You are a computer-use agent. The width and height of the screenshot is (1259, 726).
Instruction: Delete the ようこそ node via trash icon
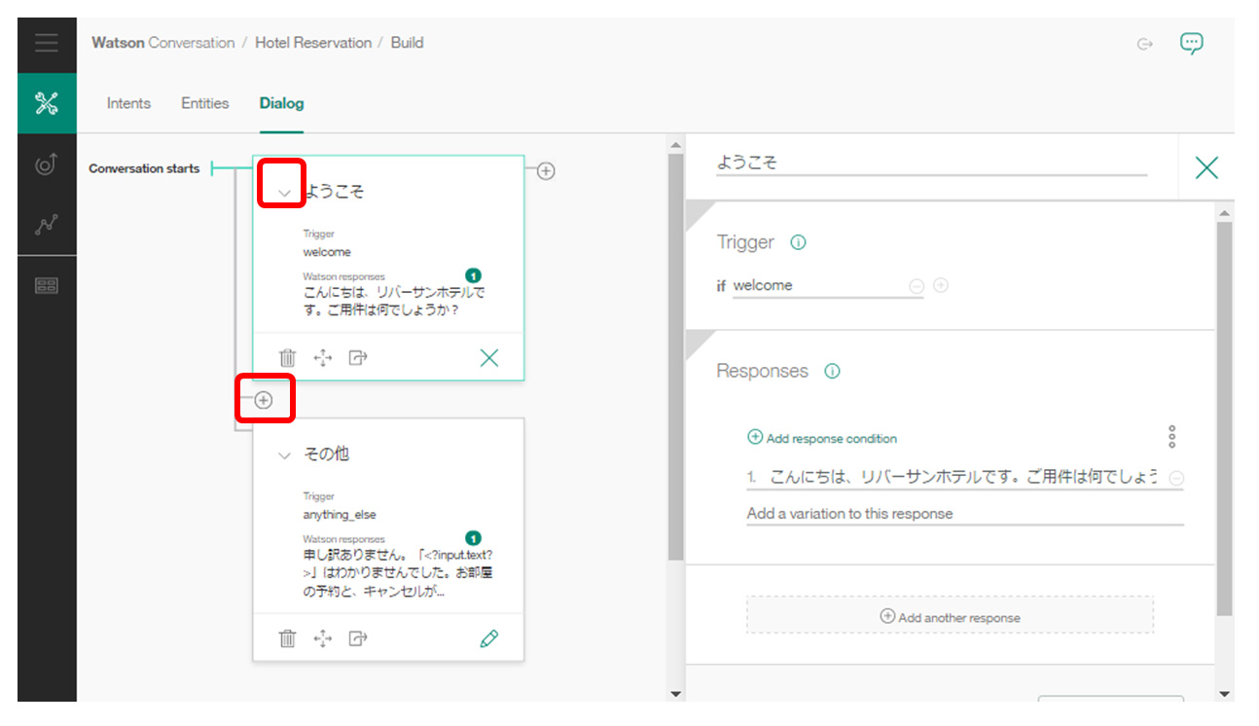pos(287,358)
